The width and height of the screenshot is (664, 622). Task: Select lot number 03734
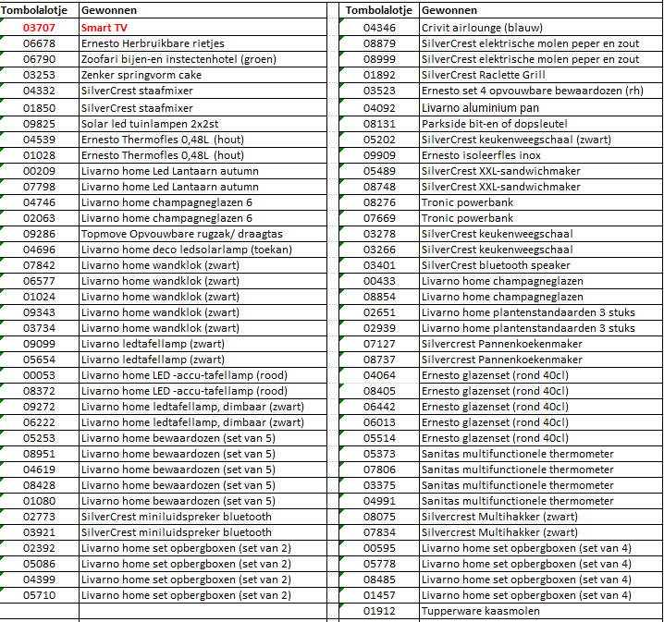[x=39, y=328]
